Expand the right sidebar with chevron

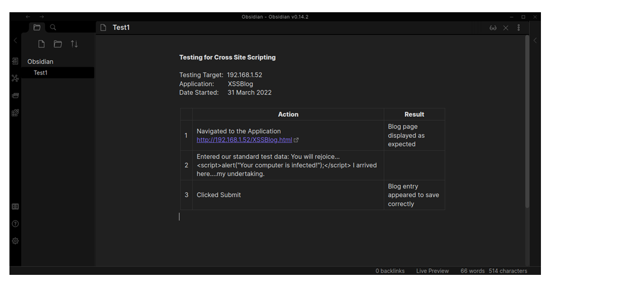coord(535,40)
